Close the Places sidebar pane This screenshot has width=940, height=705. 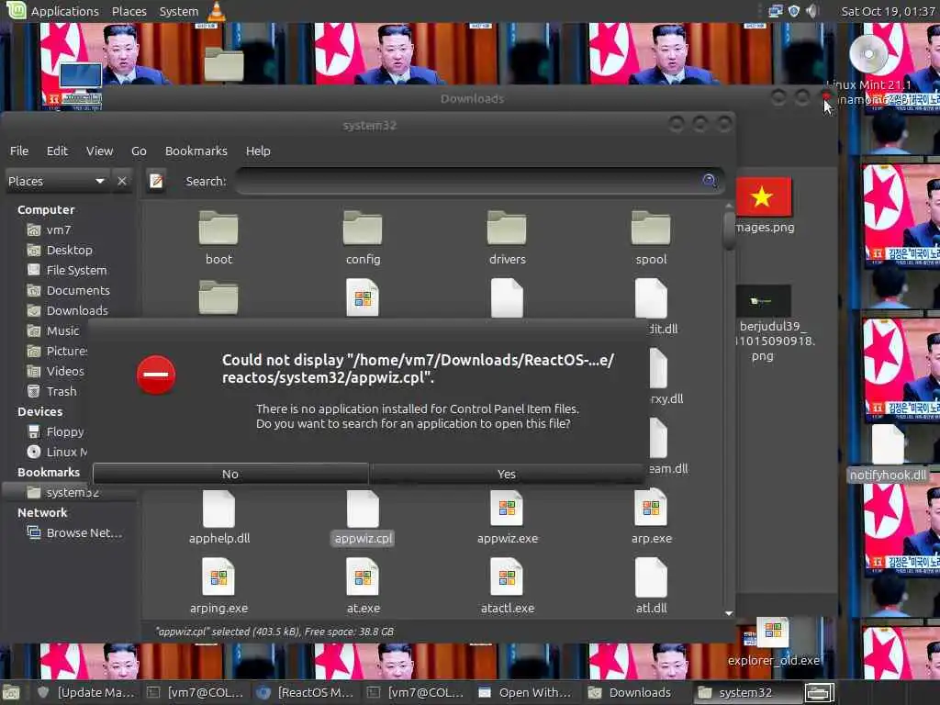(x=122, y=181)
